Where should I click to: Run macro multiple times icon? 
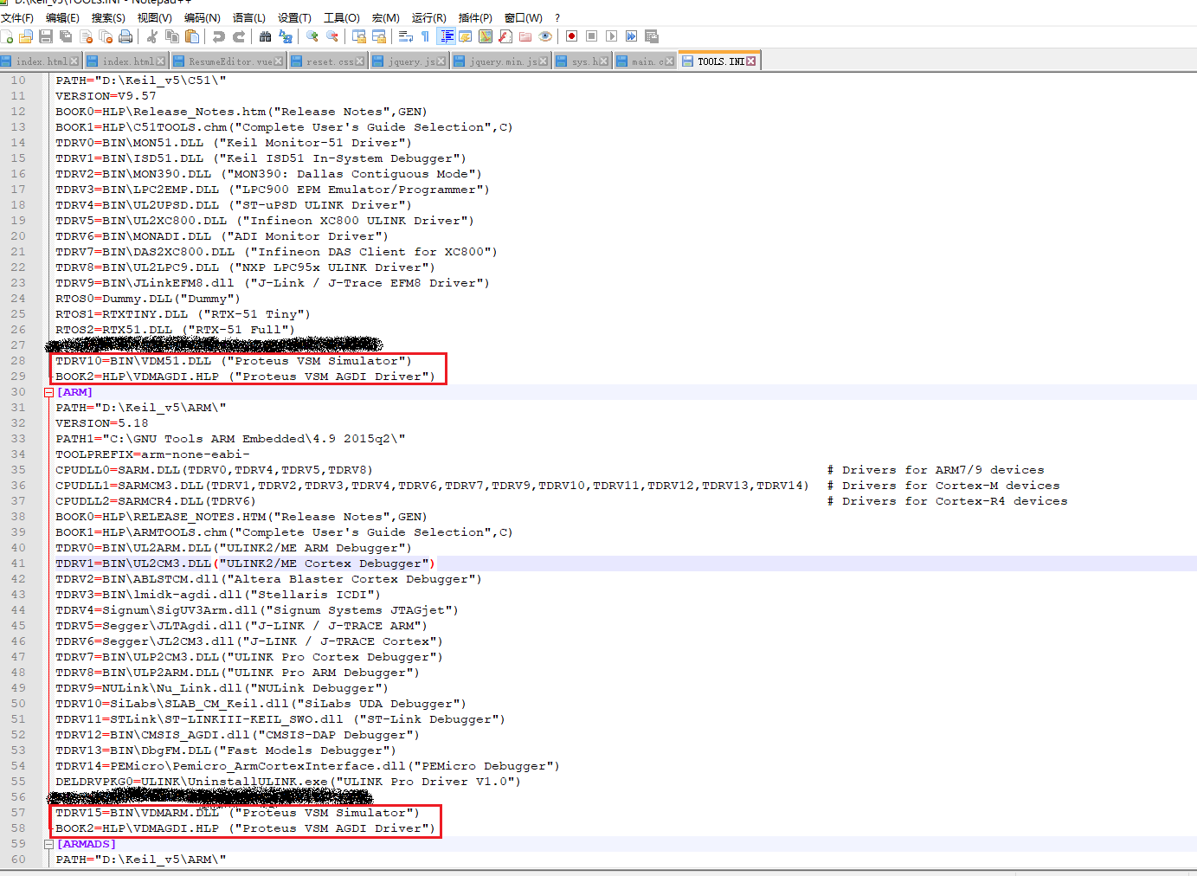coord(631,36)
